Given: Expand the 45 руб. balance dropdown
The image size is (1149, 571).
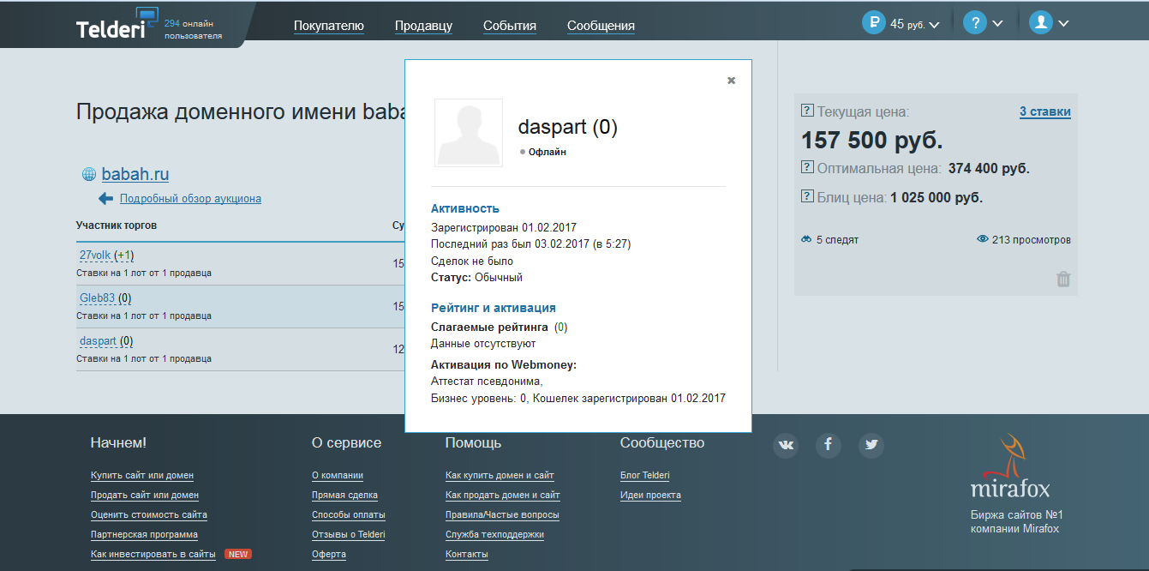Looking at the screenshot, I should (x=915, y=24).
